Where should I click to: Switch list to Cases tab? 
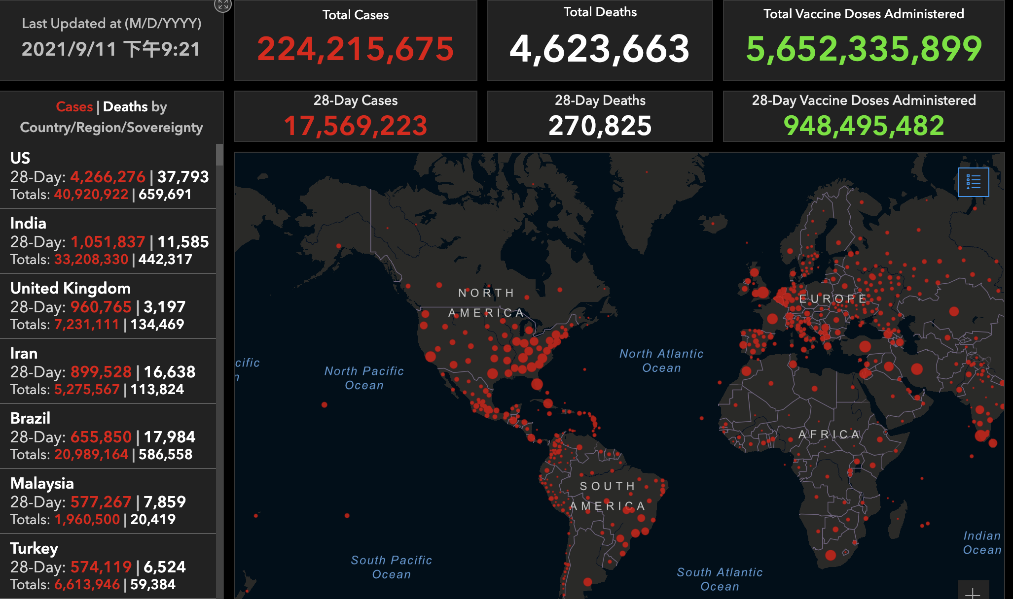tap(74, 106)
